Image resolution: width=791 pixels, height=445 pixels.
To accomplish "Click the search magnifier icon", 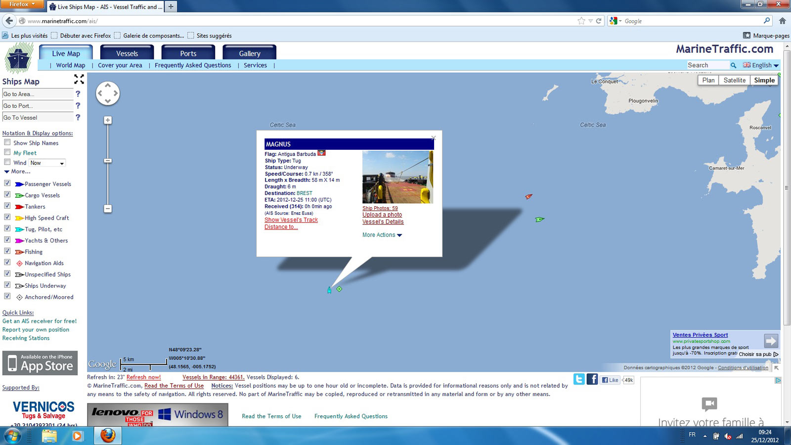I will 734,65.
